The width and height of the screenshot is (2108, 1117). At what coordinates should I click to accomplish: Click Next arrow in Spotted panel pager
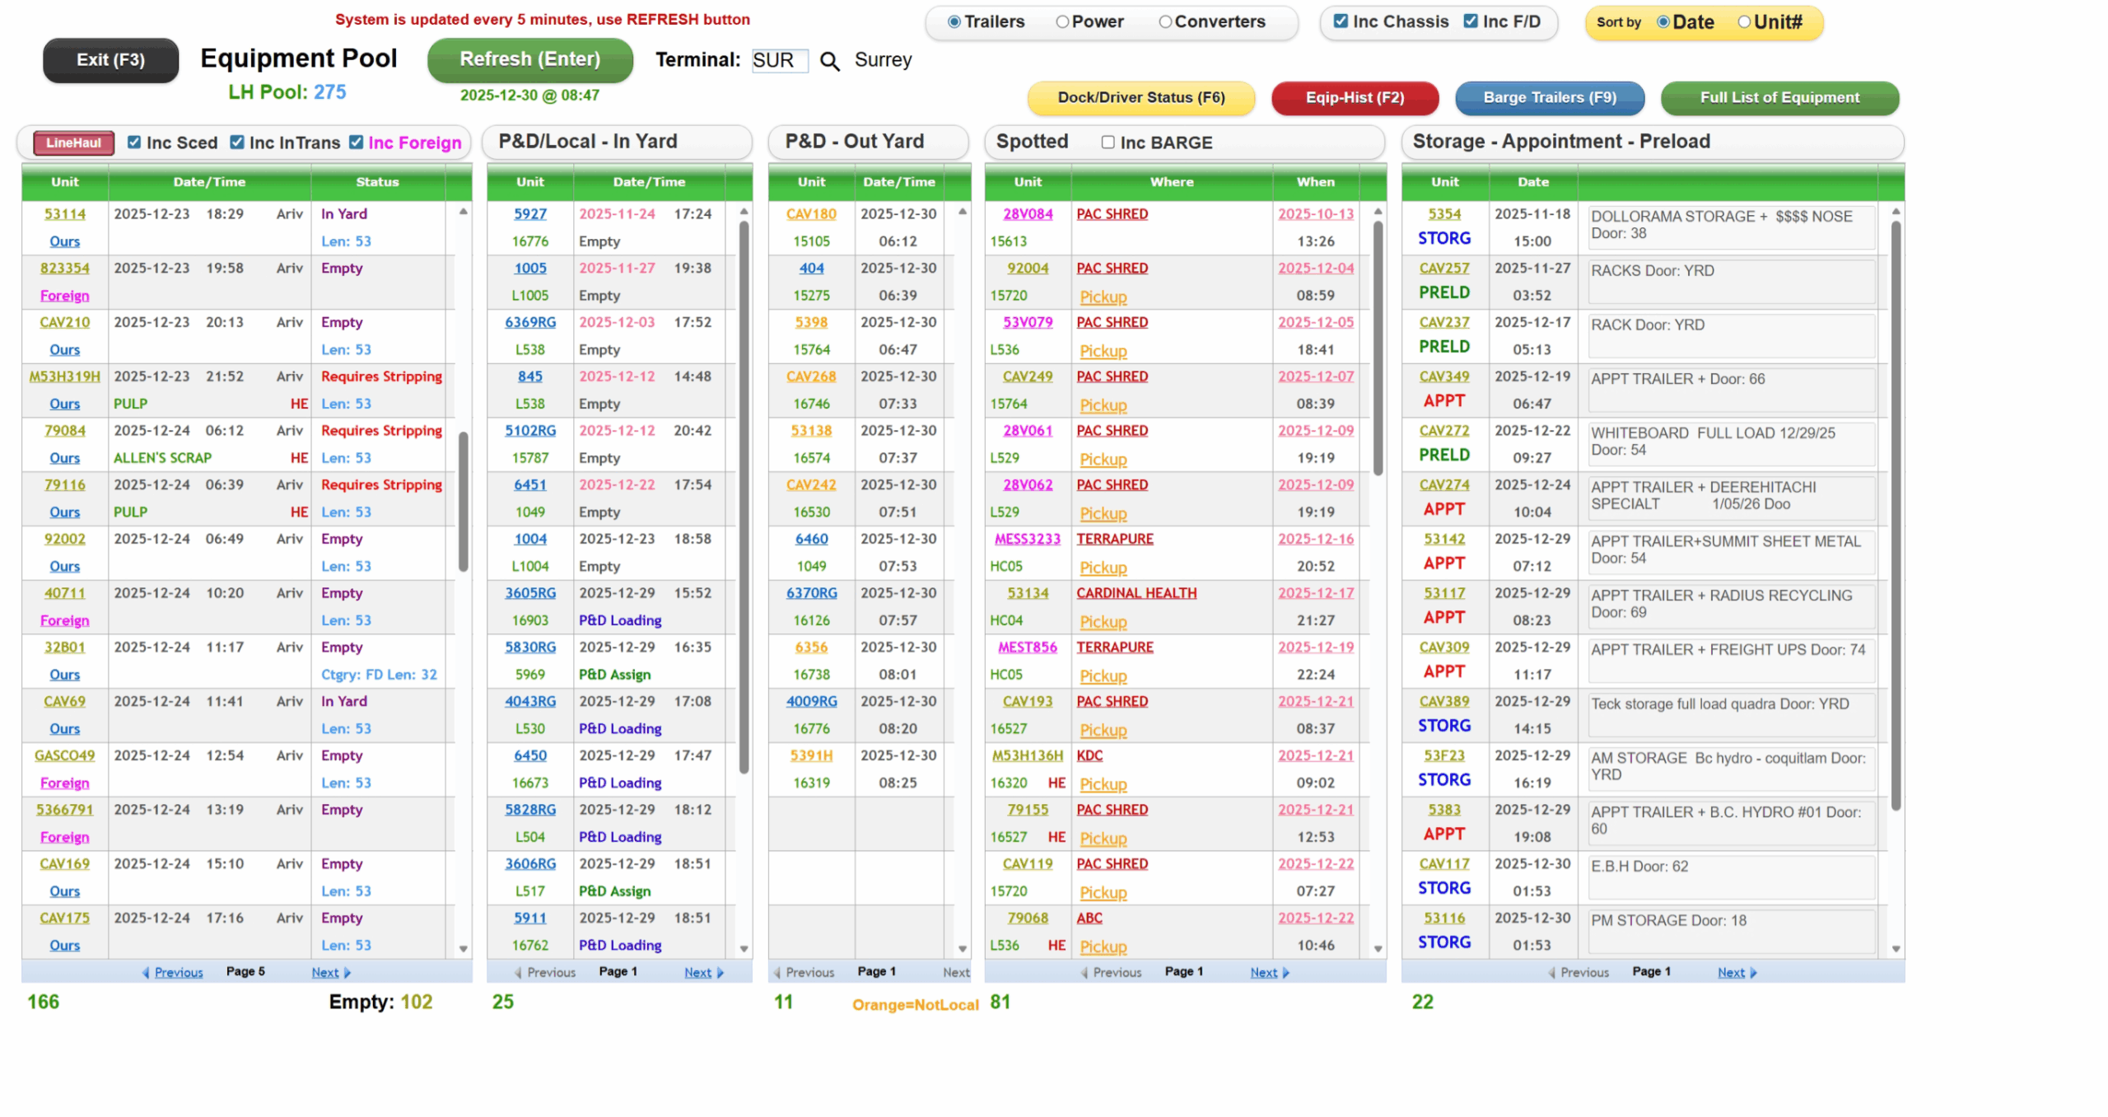[1285, 973]
